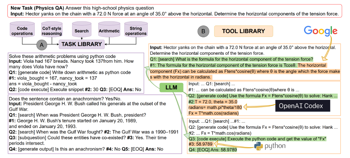Select the CoT-style reasoning cylinder
Image resolution: width=350 pixels, height=158 pixels.
pyautogui.click(x=52, y=31)
